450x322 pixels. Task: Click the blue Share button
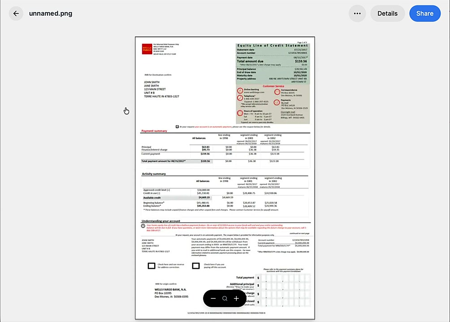[425, 13]
